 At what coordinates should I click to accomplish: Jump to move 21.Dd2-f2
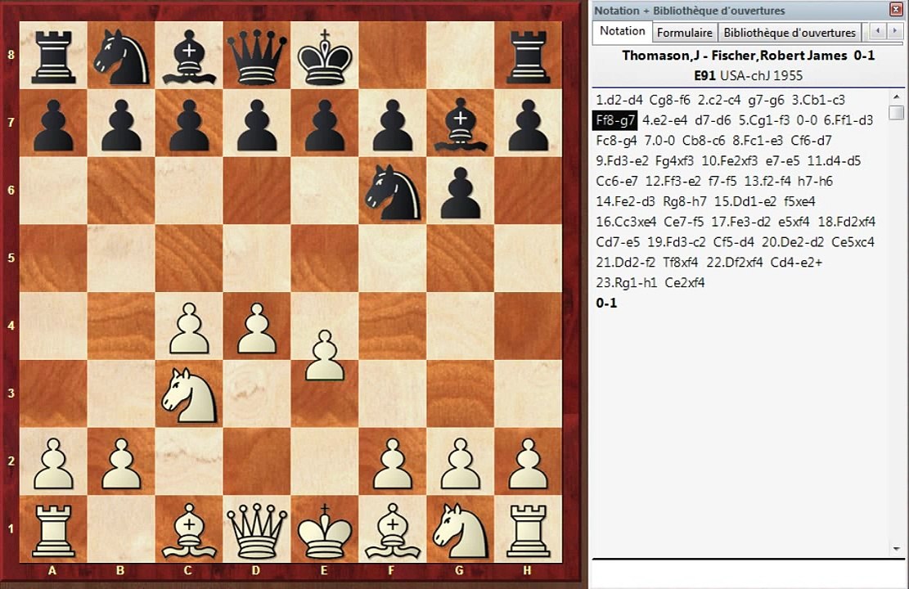click(626, 262)
